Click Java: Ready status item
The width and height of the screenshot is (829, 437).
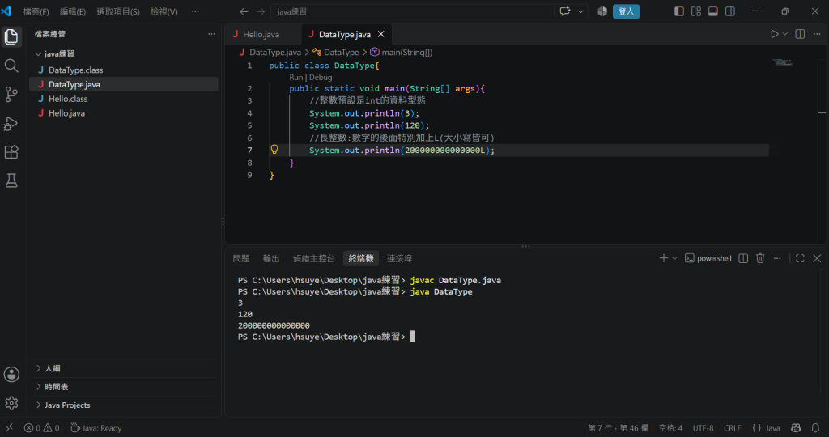pos(96,428)
